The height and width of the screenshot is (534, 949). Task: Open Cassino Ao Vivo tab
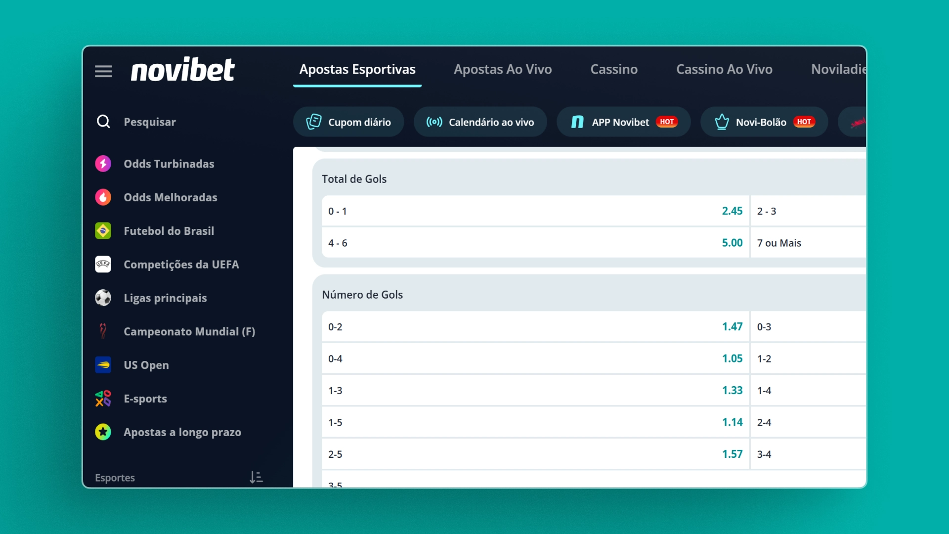pos(724,69)
